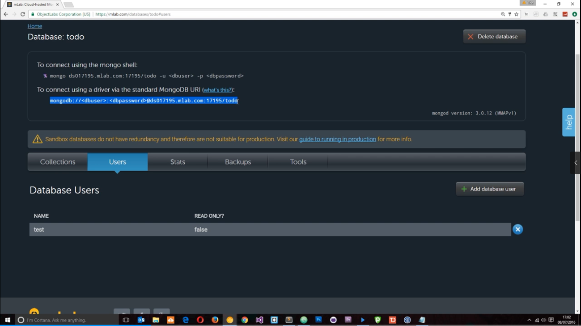Click the green plus icon on Add database user
The image size is (581, 326).
tap(464, 189)
